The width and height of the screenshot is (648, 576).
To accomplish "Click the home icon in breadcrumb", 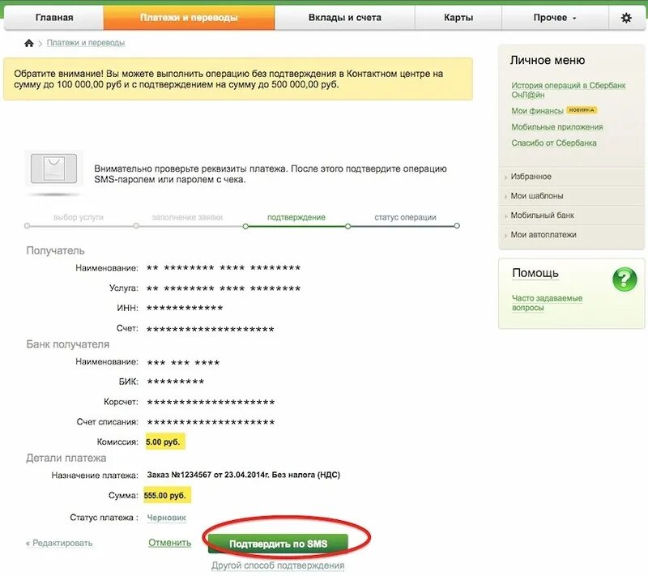I will [x=29, y=43].
